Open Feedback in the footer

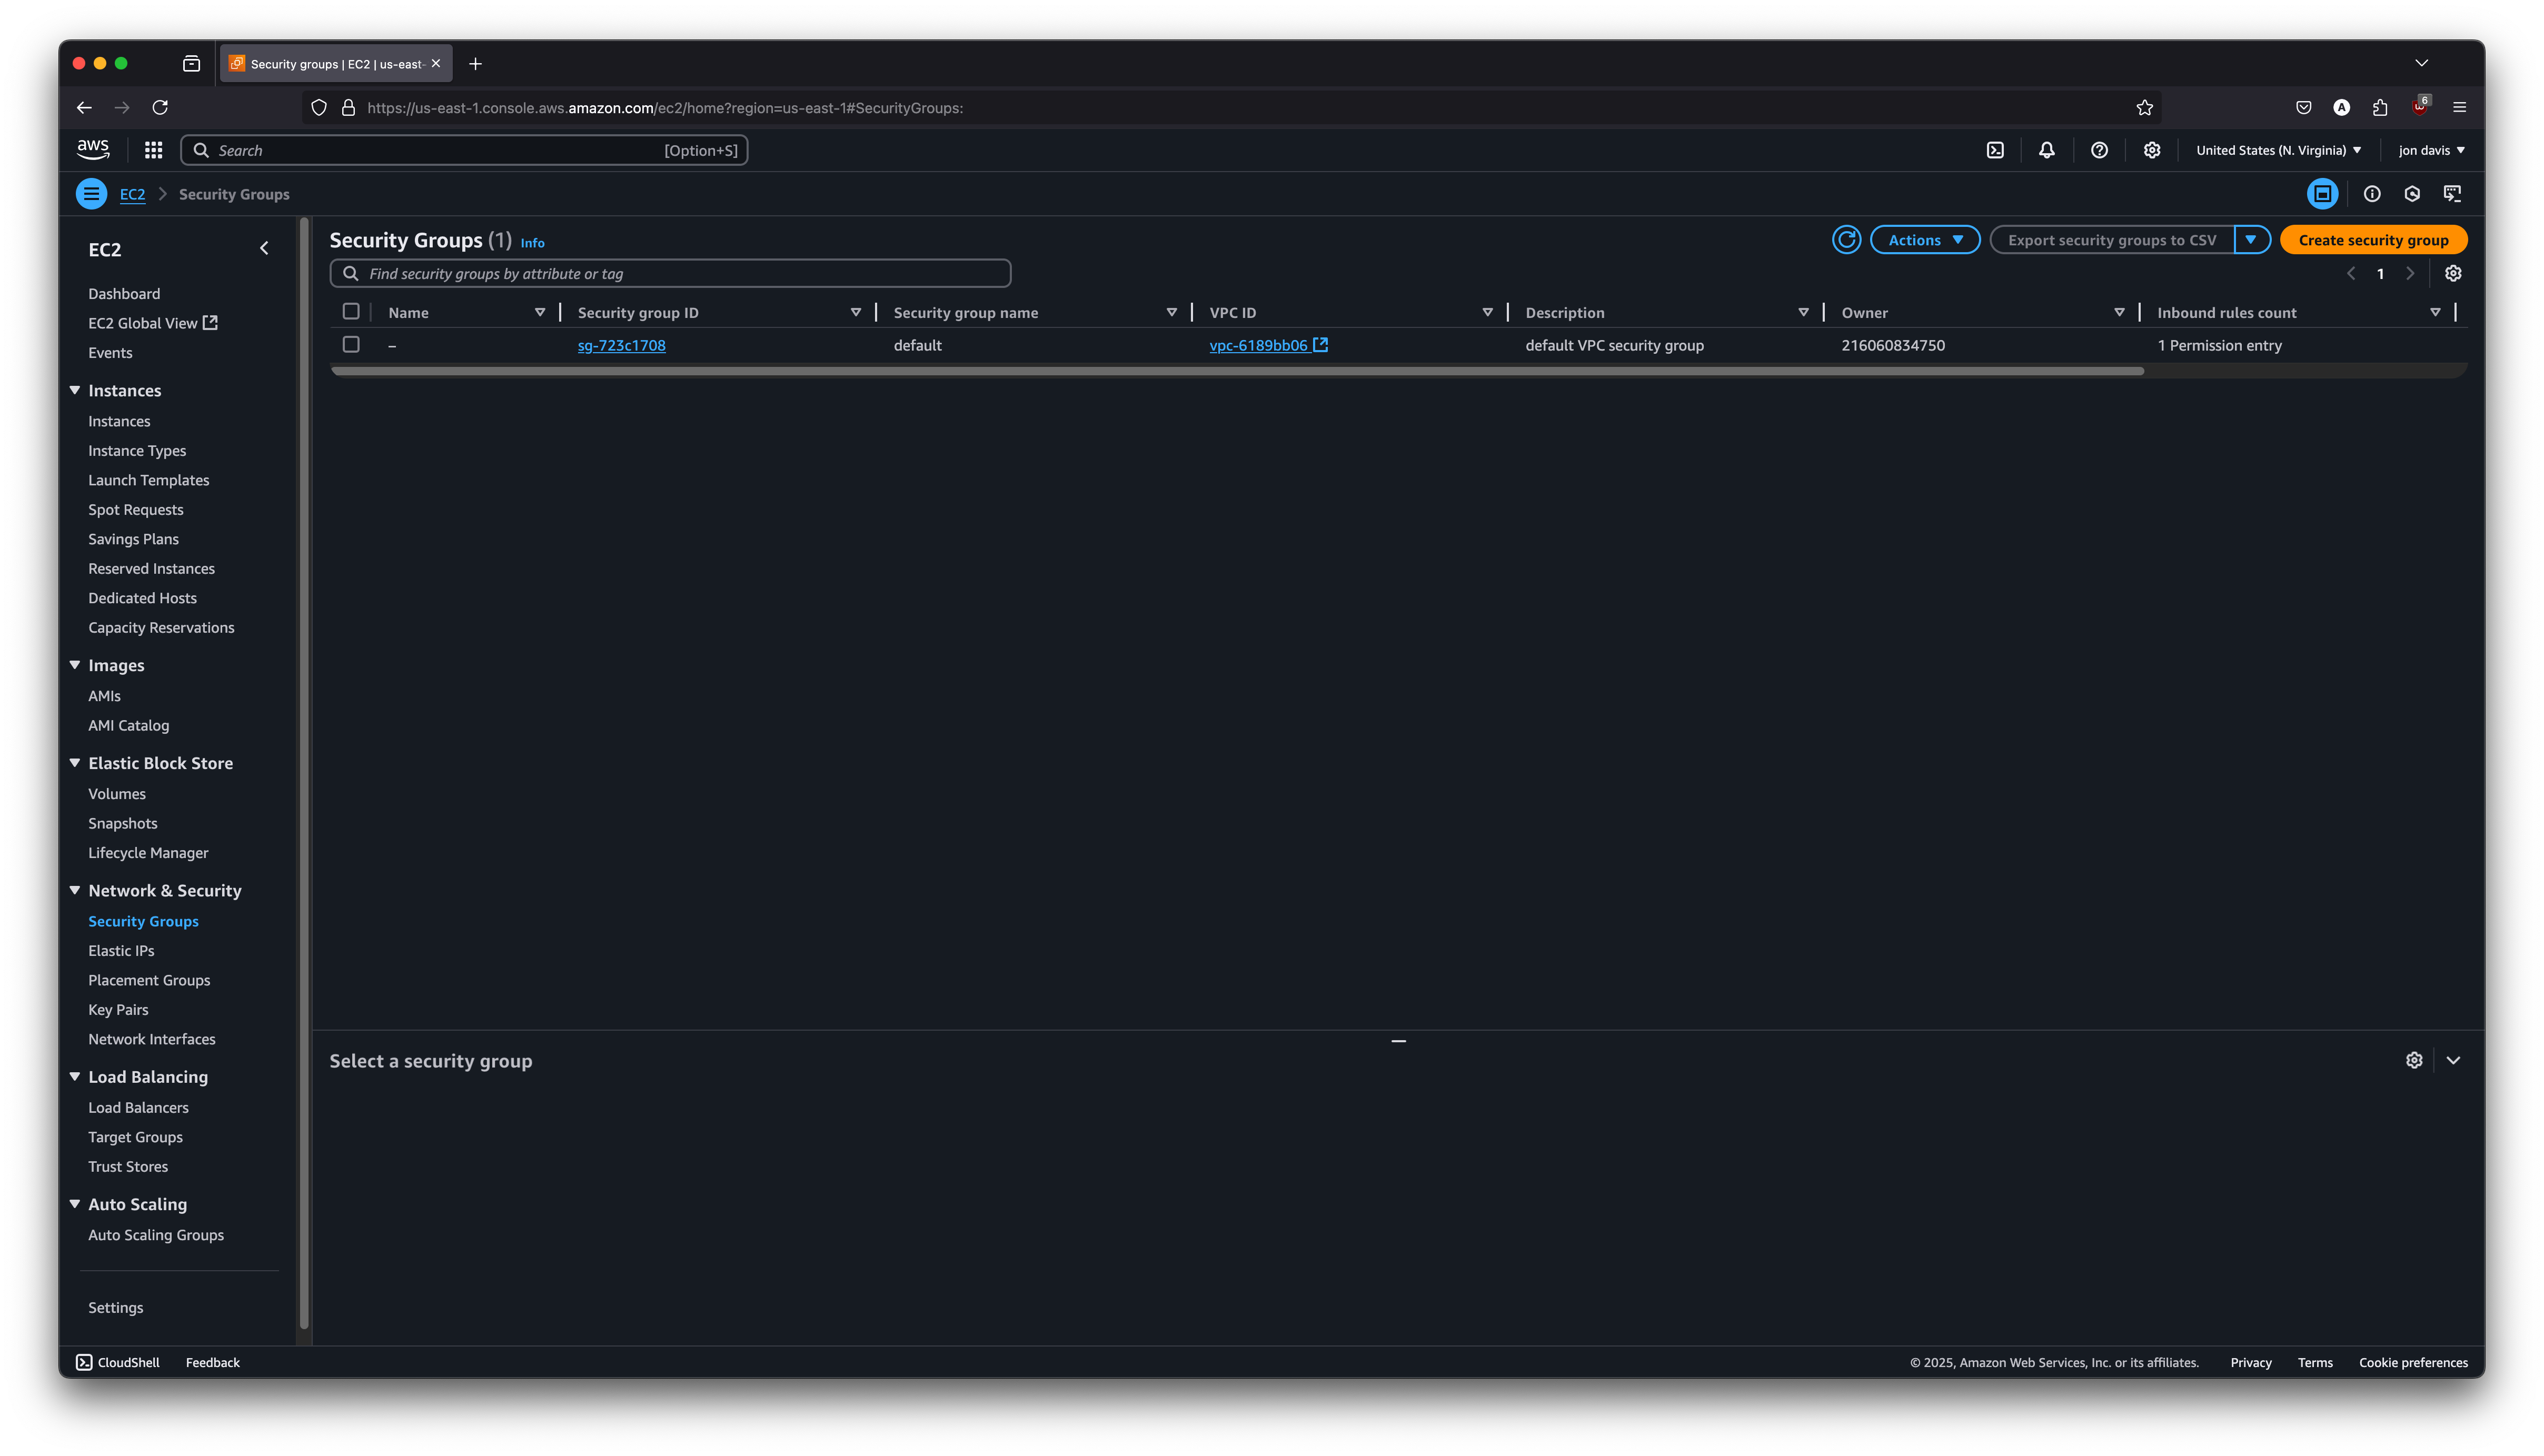pyautogui.click(x=212, y=1362)
